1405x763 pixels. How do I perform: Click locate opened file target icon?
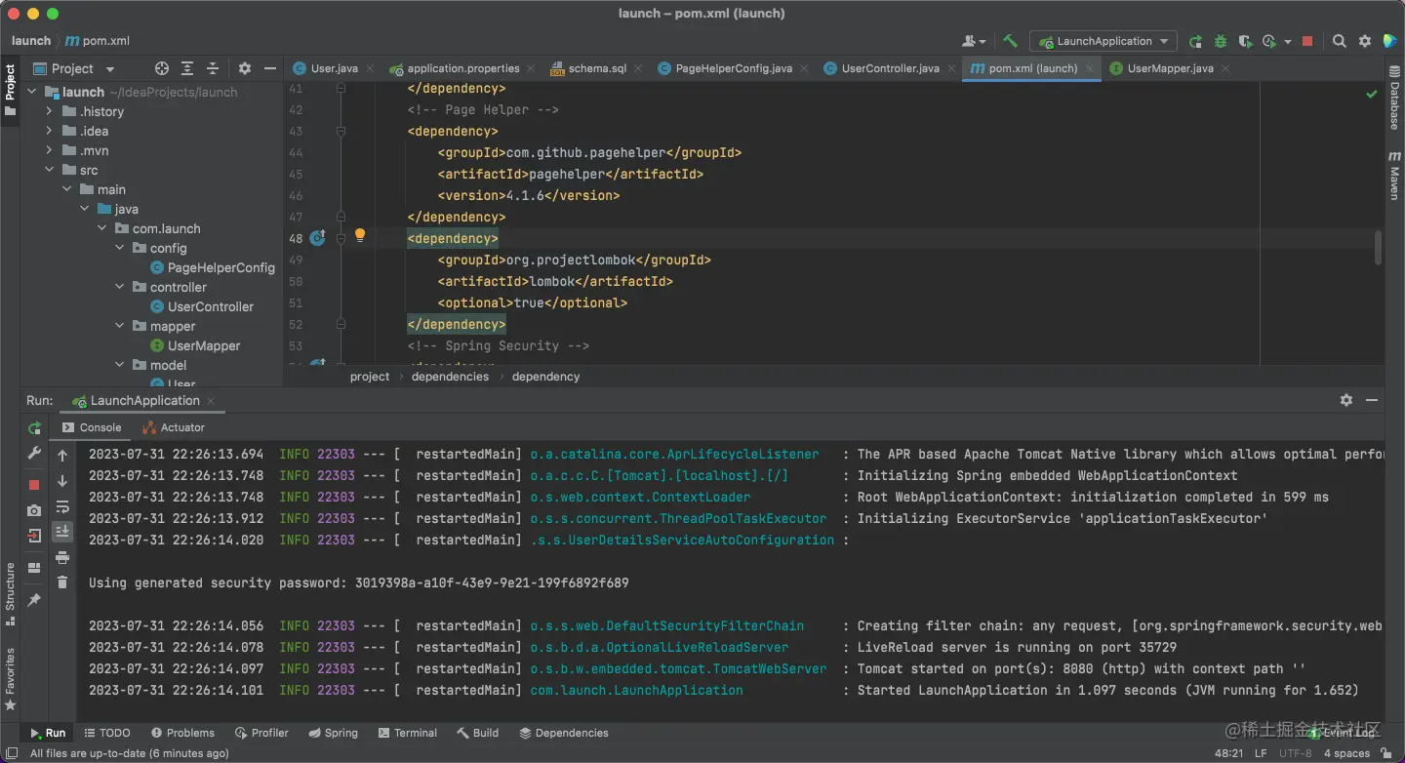(x=162, y=68)
